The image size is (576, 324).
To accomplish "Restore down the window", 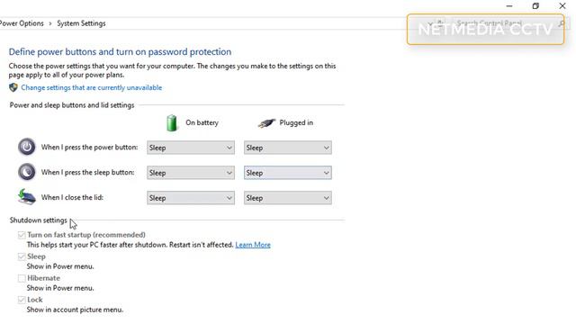I will [x=535, y=6].
